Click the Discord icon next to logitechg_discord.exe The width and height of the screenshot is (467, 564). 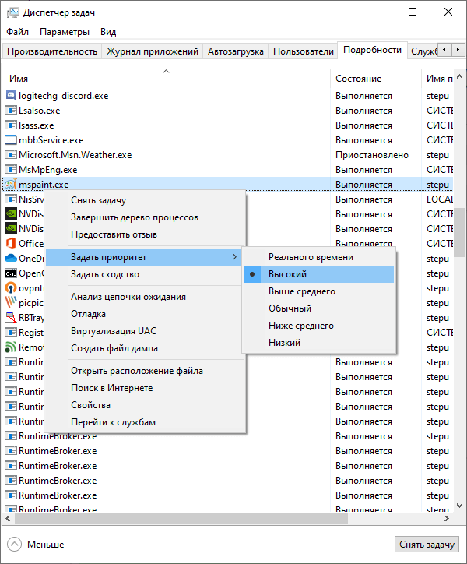tap(11, 95)
